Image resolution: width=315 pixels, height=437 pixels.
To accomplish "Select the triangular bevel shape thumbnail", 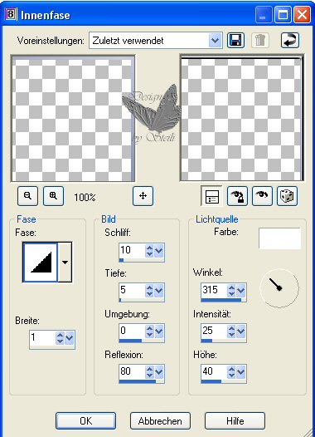I will [x=41, y=263].
